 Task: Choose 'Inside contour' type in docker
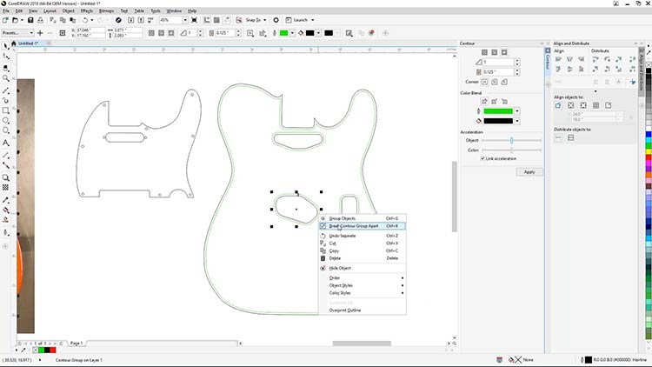coord(495,52)
